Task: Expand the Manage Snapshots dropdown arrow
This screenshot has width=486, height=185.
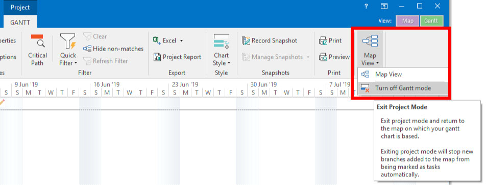Action: 308,57
